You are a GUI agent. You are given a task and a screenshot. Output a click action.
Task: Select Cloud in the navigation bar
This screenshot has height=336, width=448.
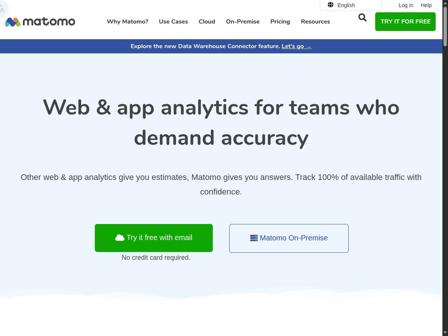coord(207,22)
